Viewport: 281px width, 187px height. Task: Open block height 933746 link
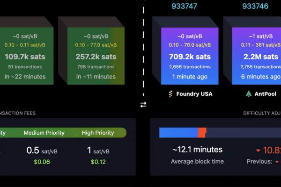coord(255,6)
